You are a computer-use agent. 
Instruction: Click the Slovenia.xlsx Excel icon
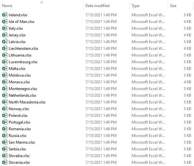click(x=5, y=162)
